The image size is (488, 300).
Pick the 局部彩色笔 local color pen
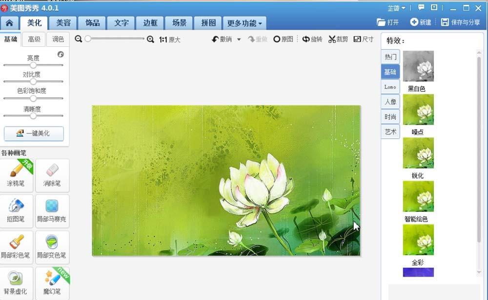point(16,247)
